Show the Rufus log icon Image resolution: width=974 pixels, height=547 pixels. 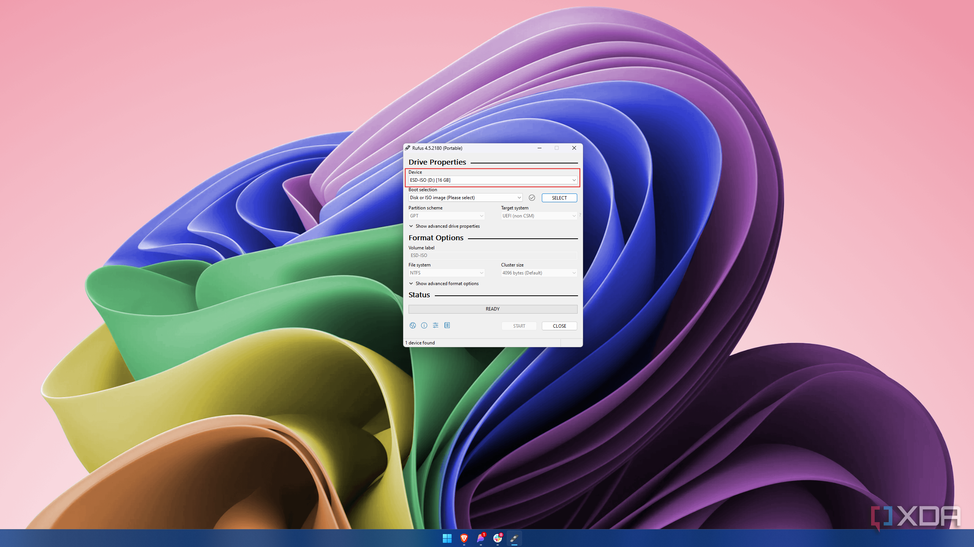[447, 325]
